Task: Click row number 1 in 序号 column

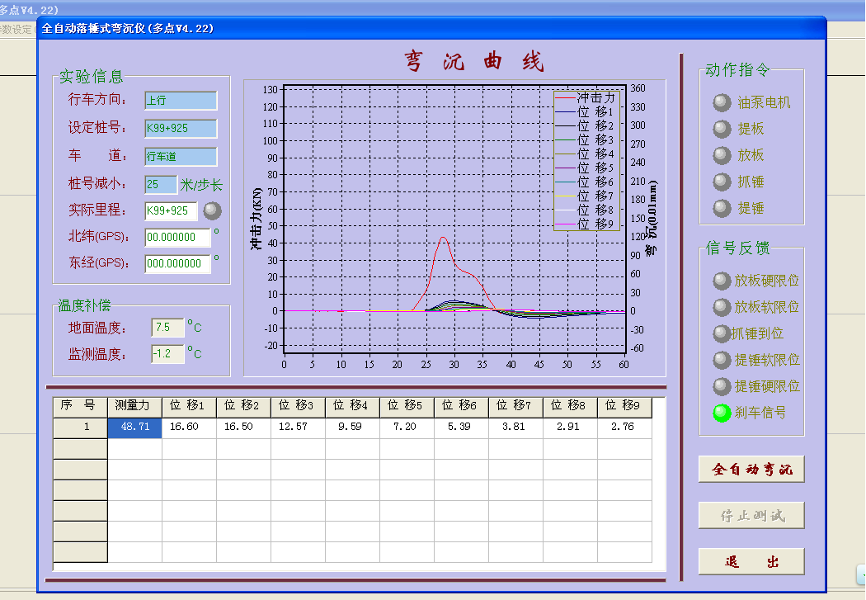Action: pyautogui.click(x=80, y=428)
